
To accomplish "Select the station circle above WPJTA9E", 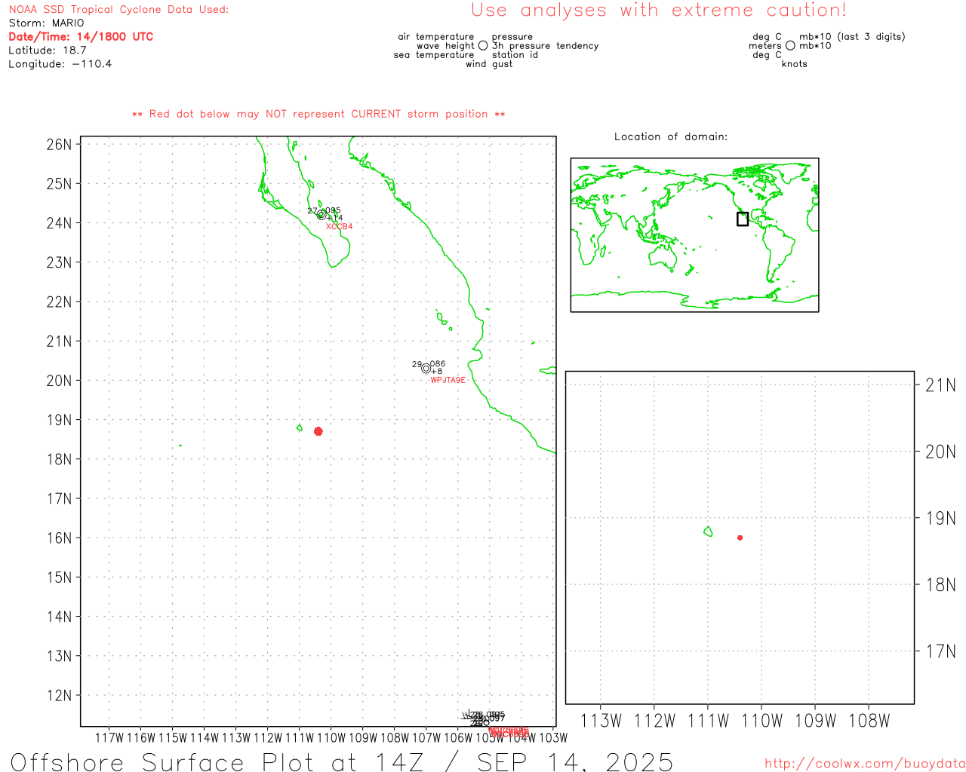I will pos(426,369).
